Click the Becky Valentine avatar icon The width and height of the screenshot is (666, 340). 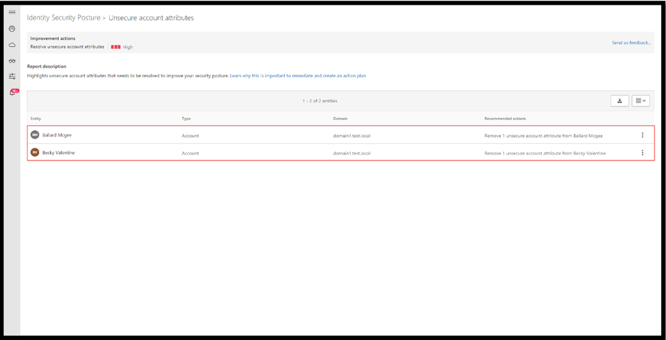point(35,152)
